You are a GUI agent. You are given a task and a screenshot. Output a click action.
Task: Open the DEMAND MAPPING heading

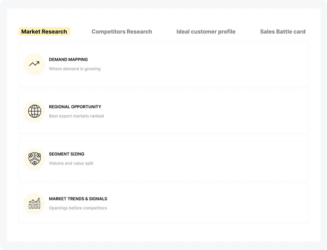68,60
